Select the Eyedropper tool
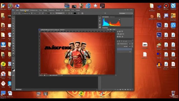This screenshot has width=179, height=101. 13,31
